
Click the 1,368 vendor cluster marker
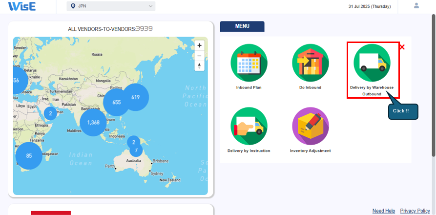[93, 122]
